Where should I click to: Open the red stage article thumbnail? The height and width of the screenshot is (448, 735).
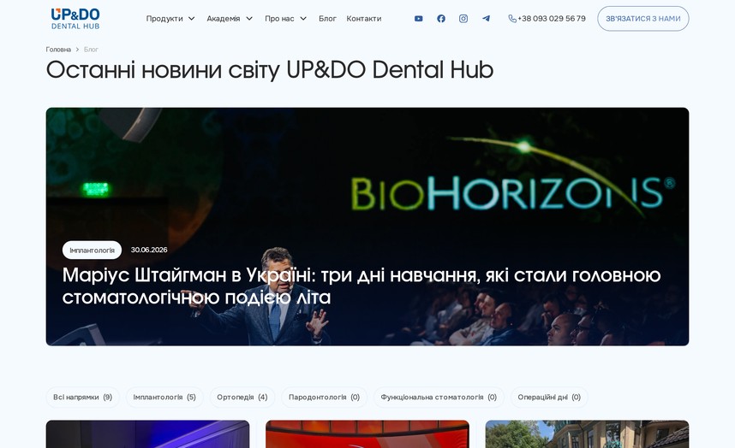pos(367,434)
